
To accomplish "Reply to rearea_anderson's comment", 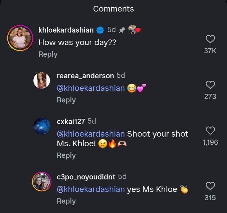I will click(x=66, y=100).
